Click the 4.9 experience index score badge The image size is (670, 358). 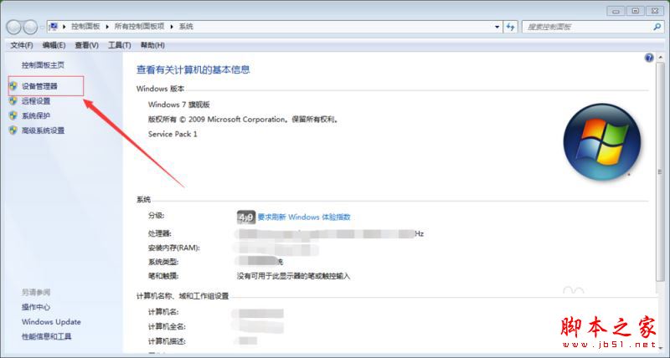(x=245, y=217)
